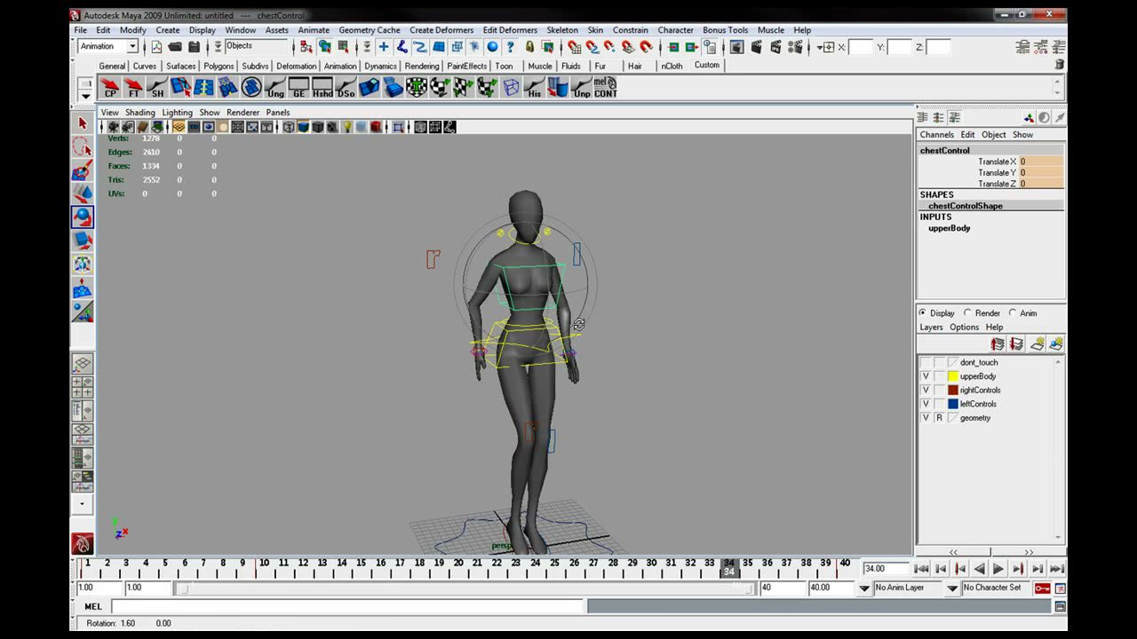The image size is (1137, 639).
Task: Open the layer editor Options menu
Action: click(x=964, y=327)
